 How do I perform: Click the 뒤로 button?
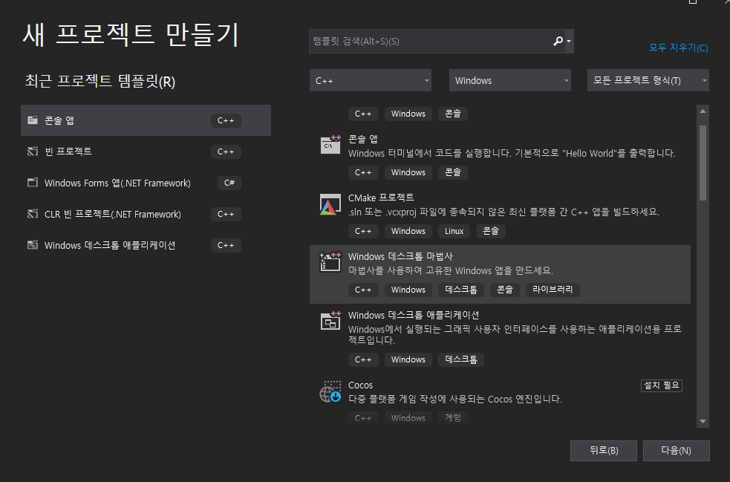(604, 450)
